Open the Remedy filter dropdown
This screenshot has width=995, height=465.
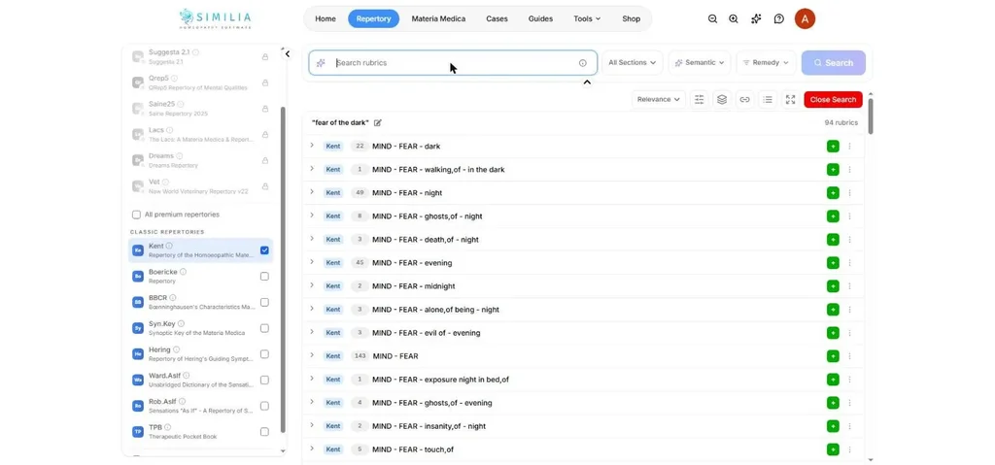(766, 63)
